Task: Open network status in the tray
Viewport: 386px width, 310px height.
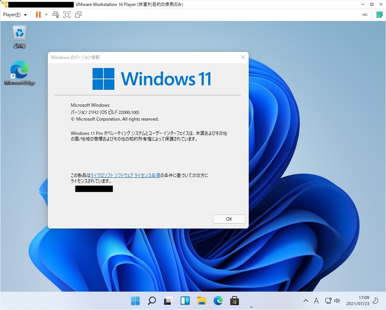Action: click(x=328, y=301)
